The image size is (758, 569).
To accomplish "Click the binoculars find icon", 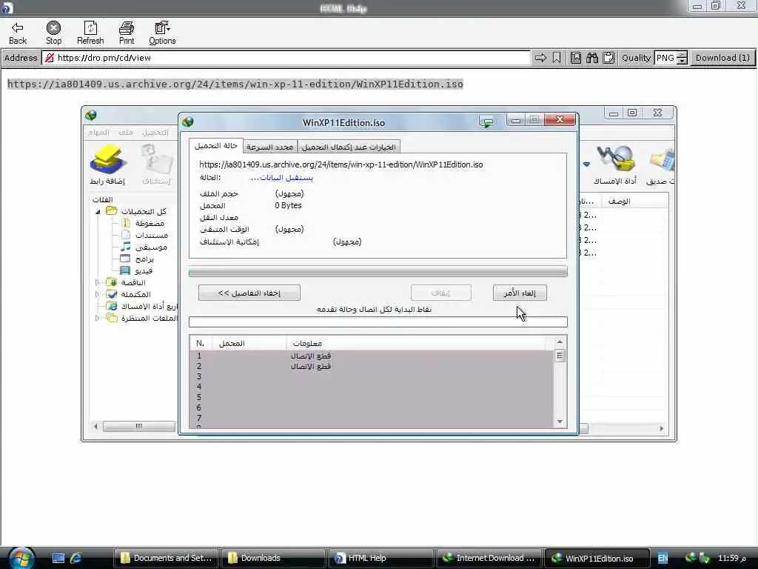I will pos(592,58).
